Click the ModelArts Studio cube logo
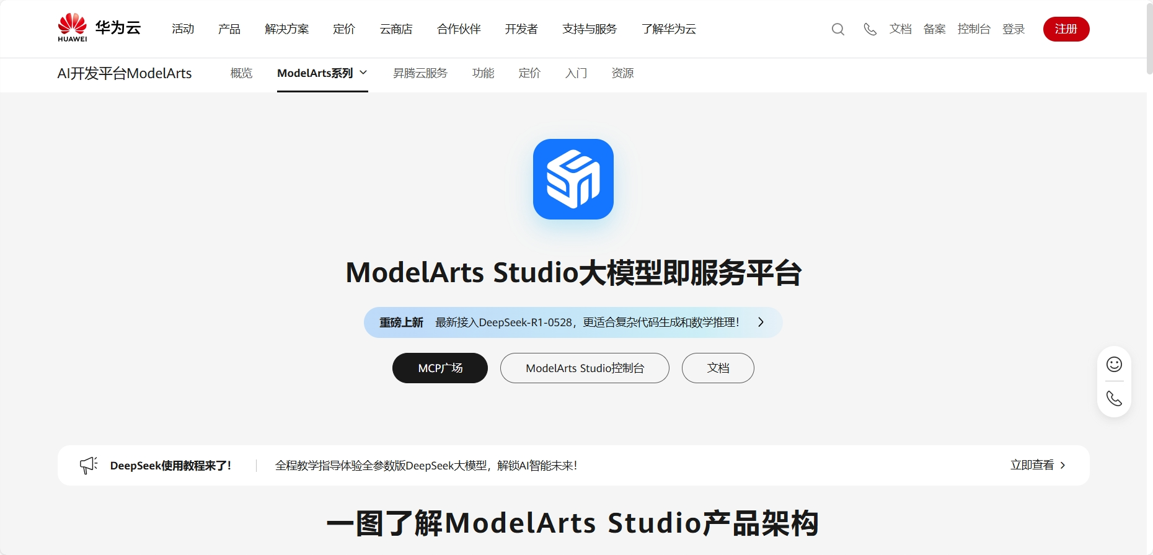 click(x=573, y=179)
